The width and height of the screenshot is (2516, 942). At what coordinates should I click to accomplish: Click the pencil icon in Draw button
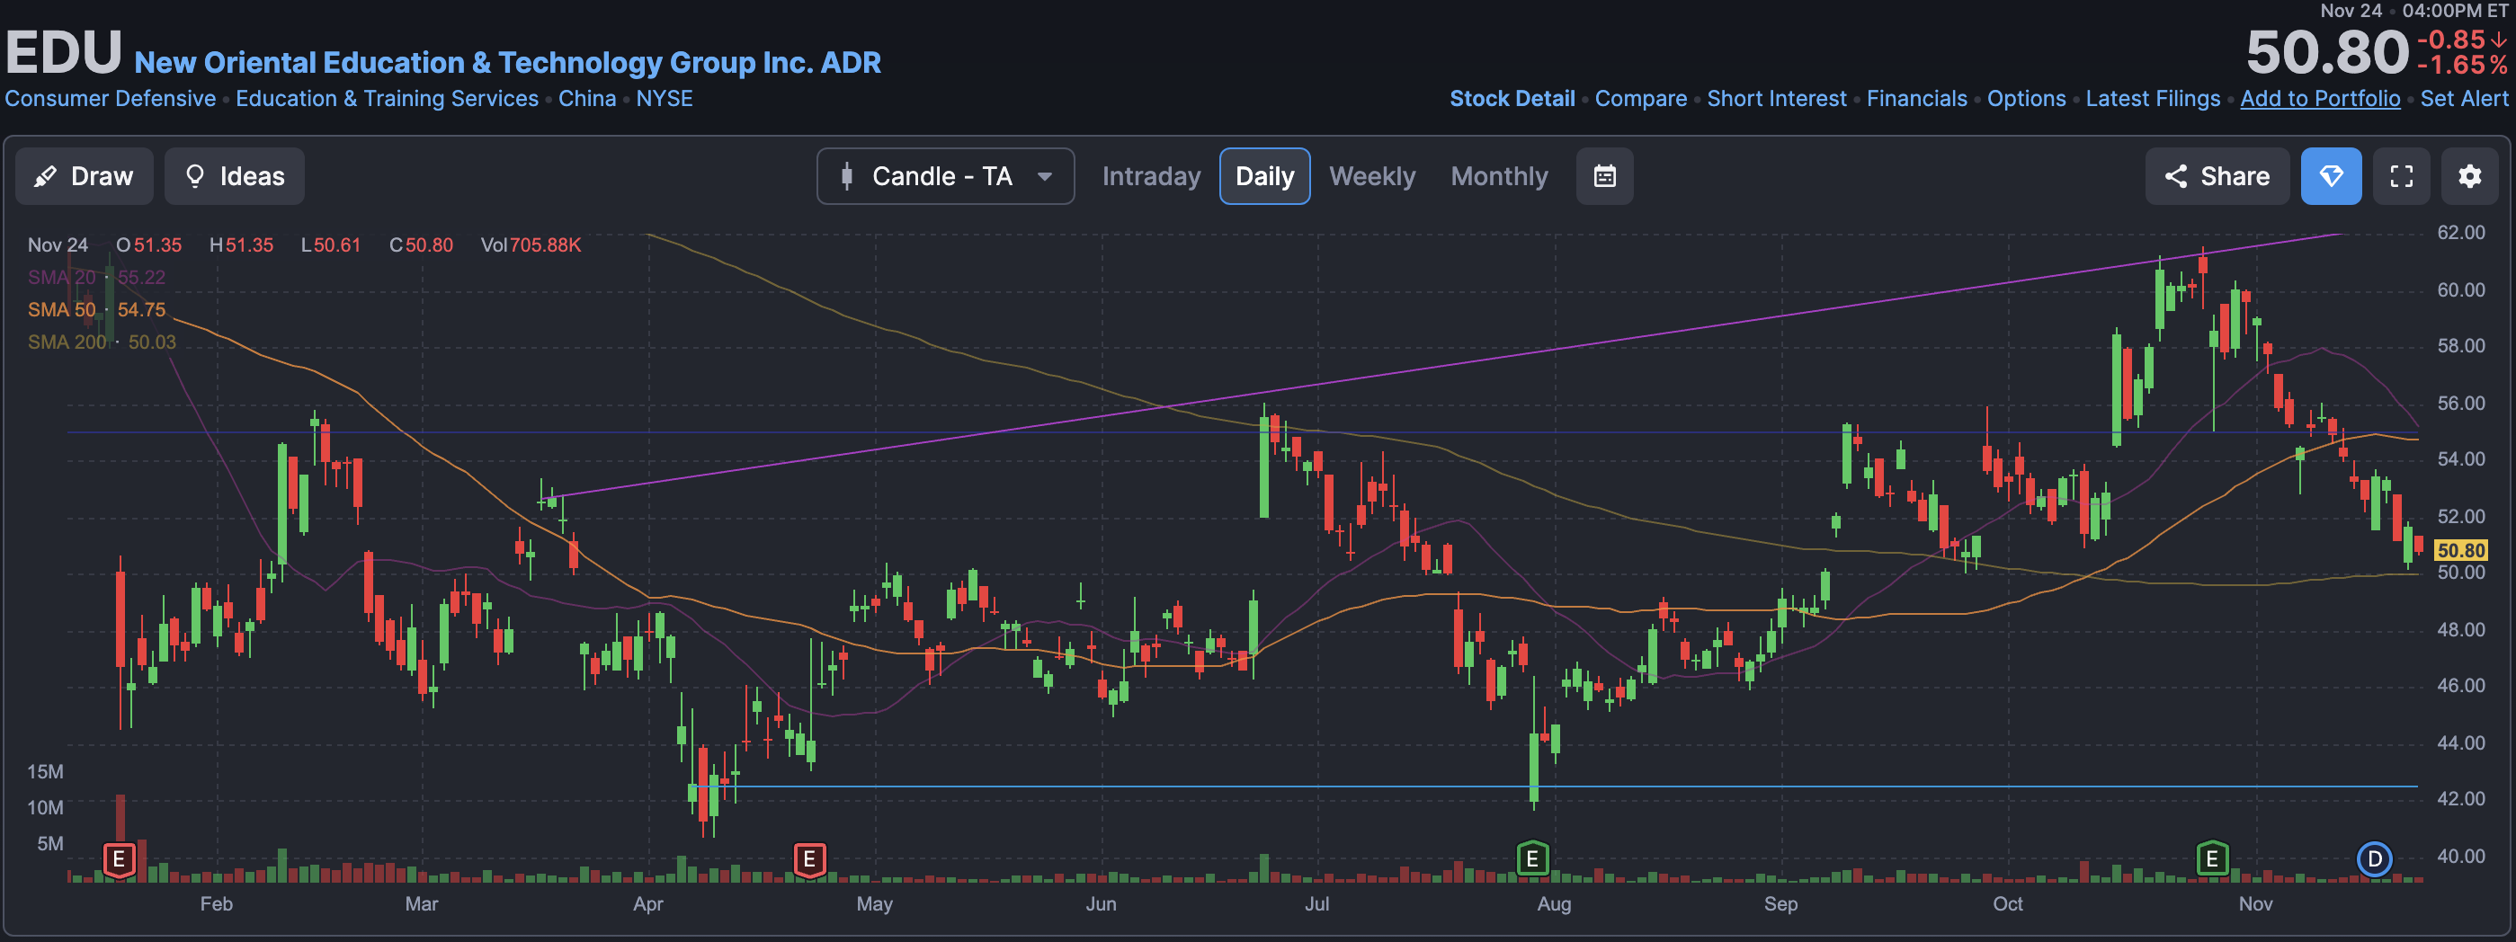(x=45, y=175)
